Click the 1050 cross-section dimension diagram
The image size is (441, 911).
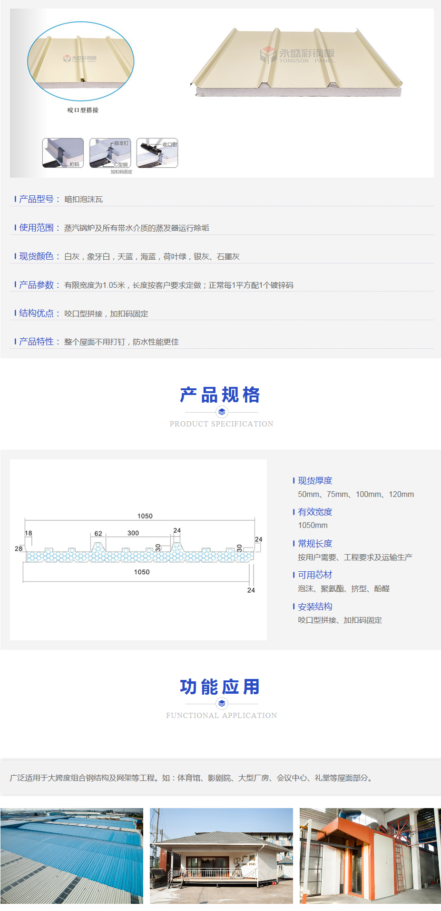tap(138, 550)
